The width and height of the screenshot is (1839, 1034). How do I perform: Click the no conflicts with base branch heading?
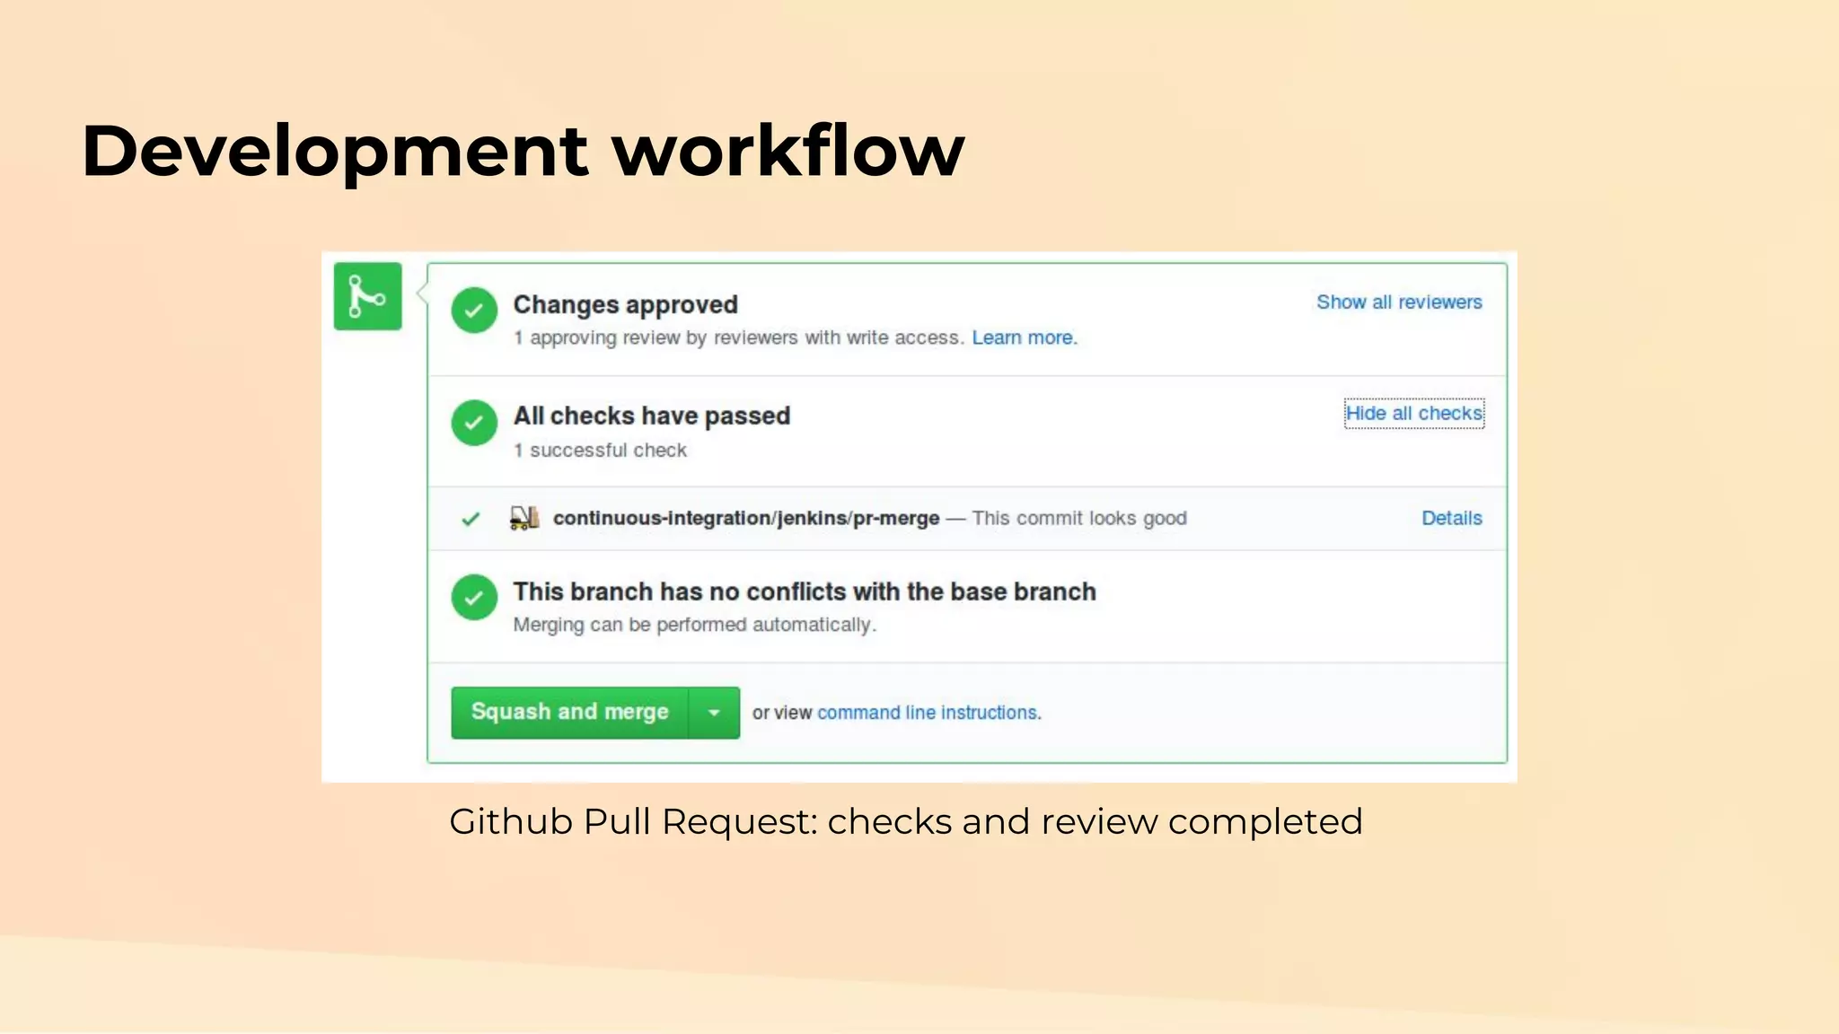[x=804, y=592]
